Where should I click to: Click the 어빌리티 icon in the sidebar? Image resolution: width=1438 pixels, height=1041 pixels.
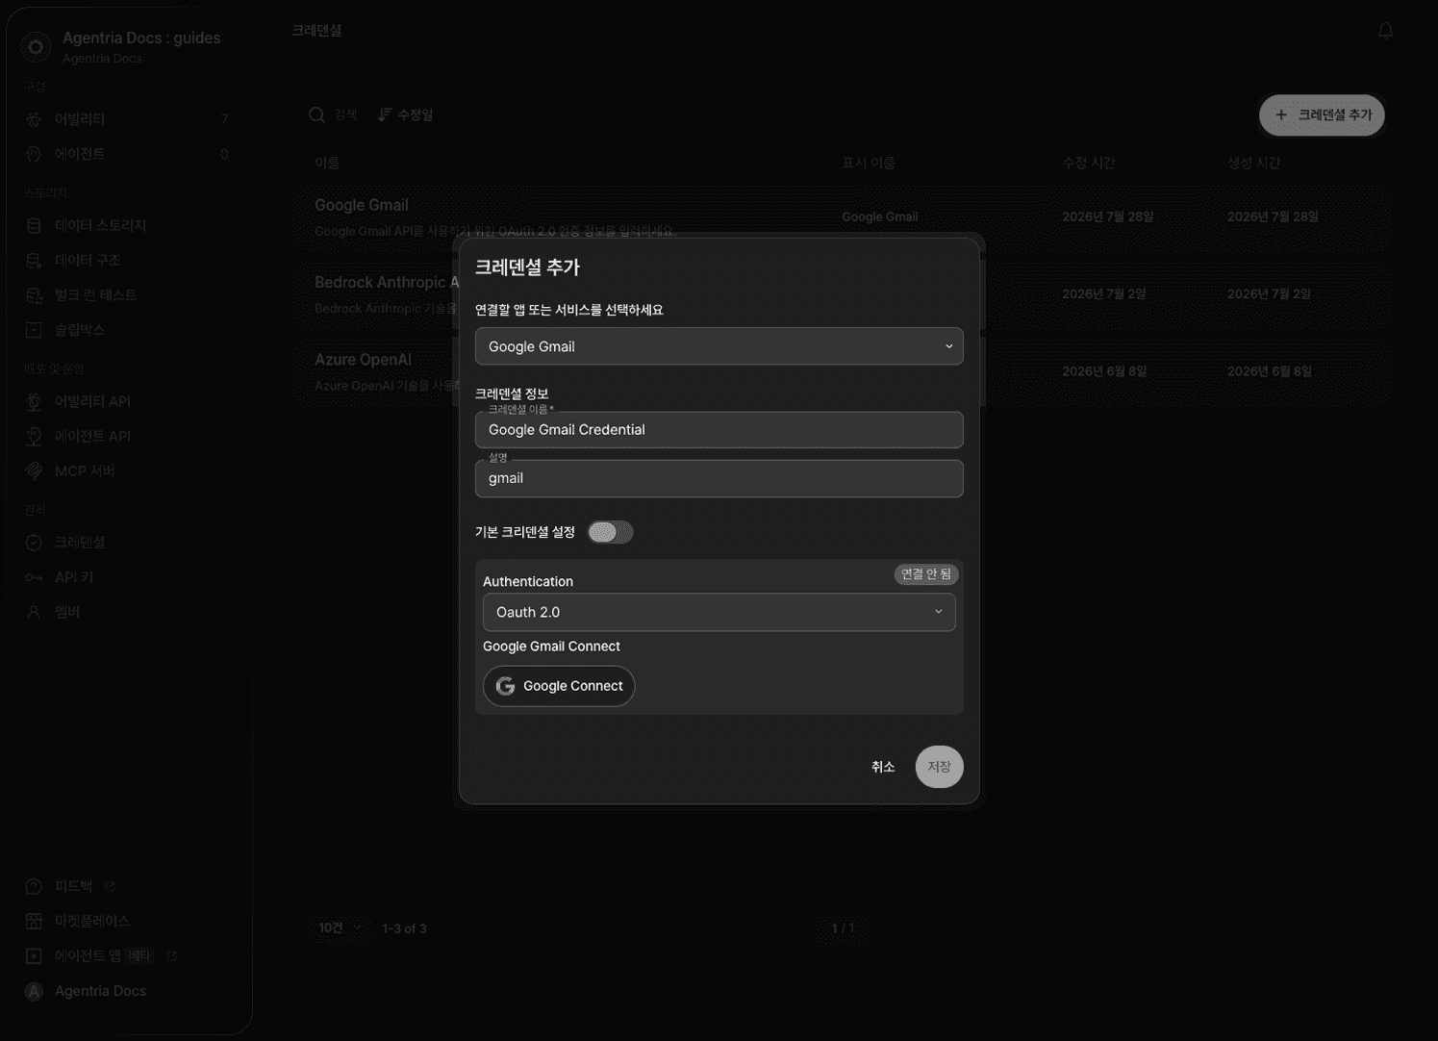(35, 119)
